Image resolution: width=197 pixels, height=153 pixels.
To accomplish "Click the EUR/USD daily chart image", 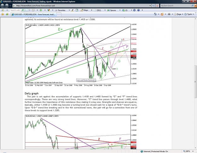I will 81,132.
